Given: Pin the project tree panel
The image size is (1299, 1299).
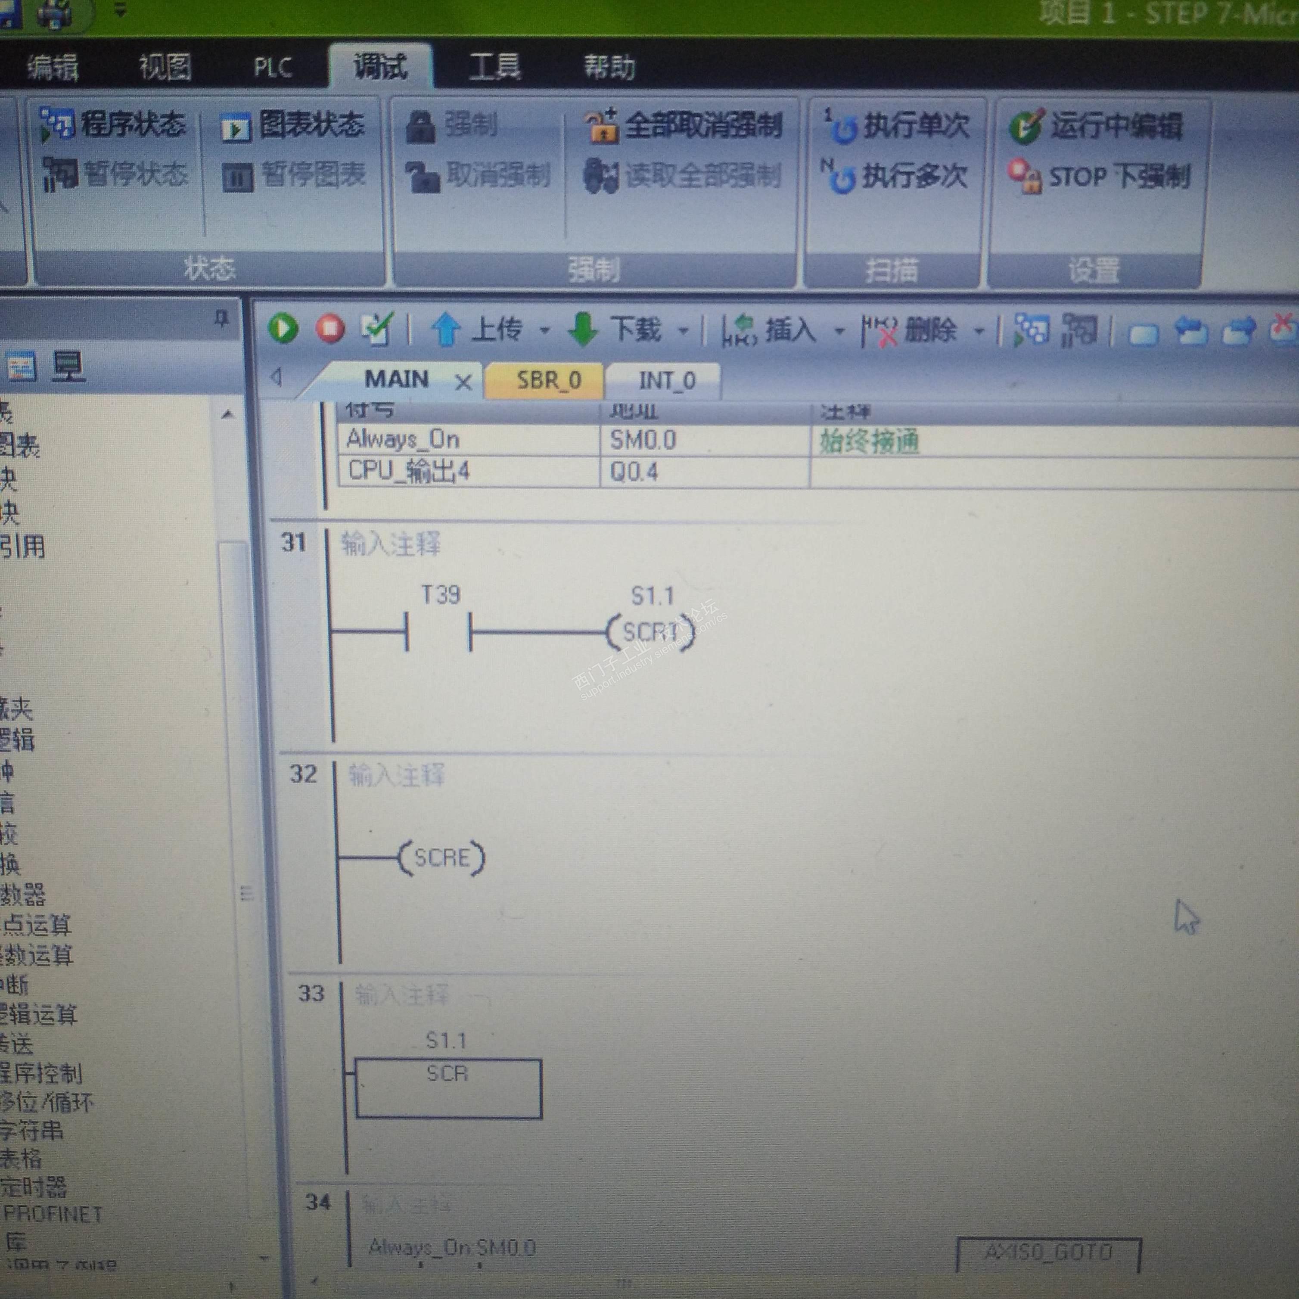Looking at the screenshot, I should click(x=221, y=318).
